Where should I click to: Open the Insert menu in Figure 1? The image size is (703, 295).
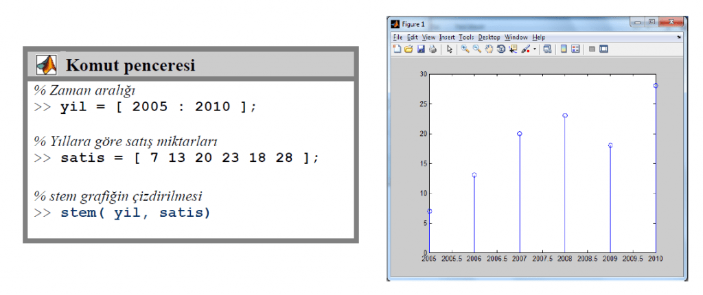[x=447, y=37]
